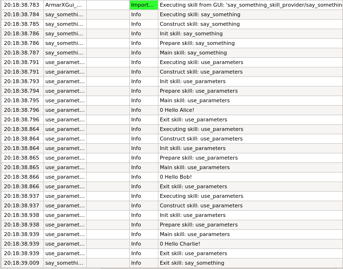Select 'say_somethi...' in the 'Main skill: say_something' row

click(64, 53)
